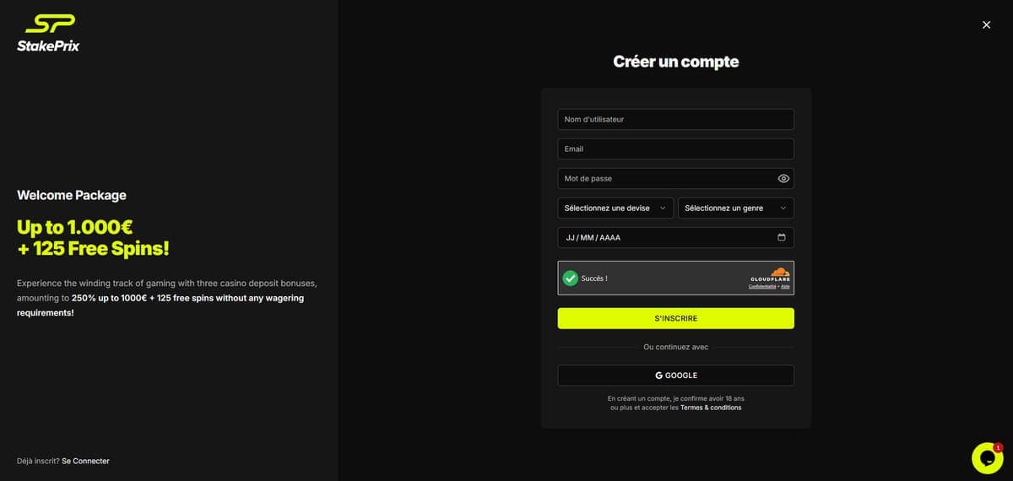The height and width of the screenshot is (481, 1013).
Task: Click into the Email input field
Action: point(675,149)
